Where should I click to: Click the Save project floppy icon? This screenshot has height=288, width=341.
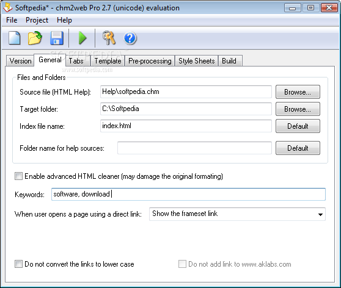57,38
